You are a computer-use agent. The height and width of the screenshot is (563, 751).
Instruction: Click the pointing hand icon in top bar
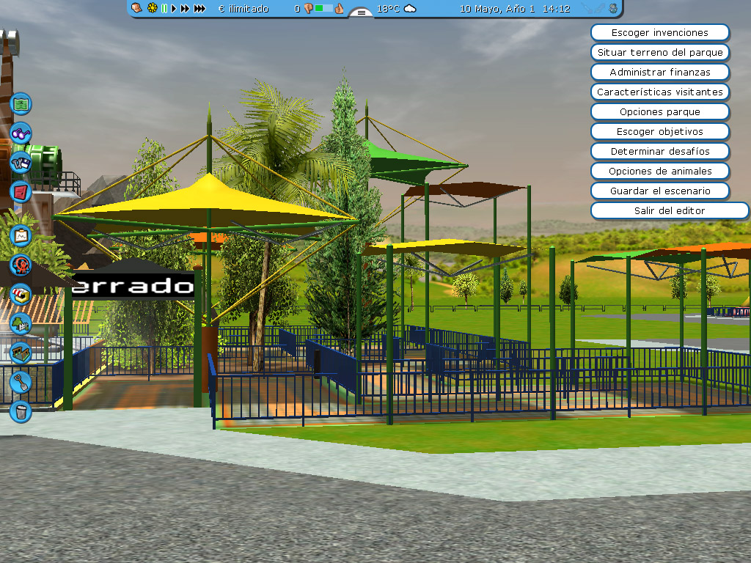(136, 8)
